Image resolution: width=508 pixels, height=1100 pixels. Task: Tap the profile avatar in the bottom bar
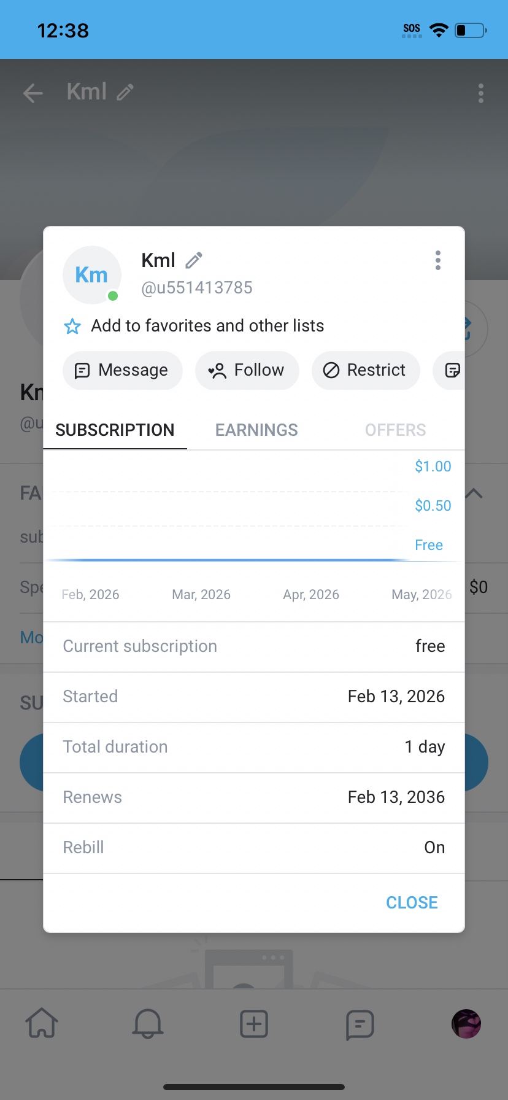tap(466, 1023)
